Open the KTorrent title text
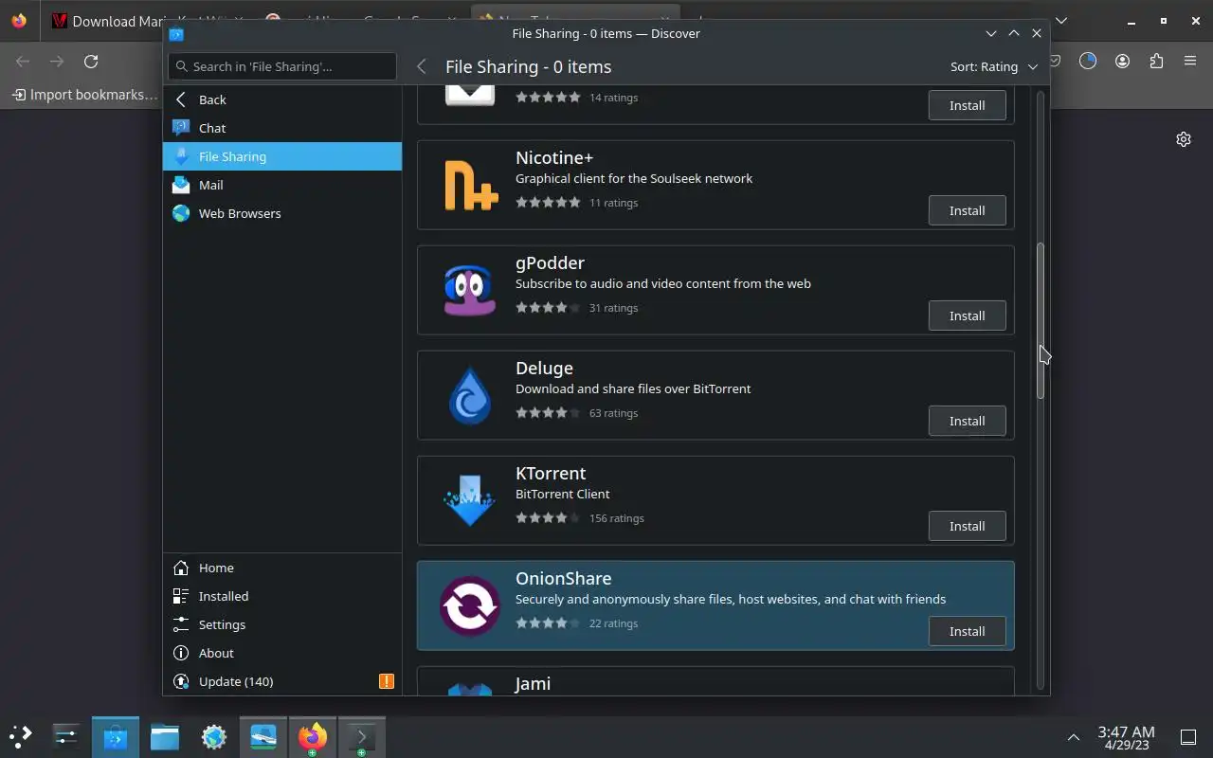Screen dimensions: 1213x758 pyautogui.click(x=551, y=473)
